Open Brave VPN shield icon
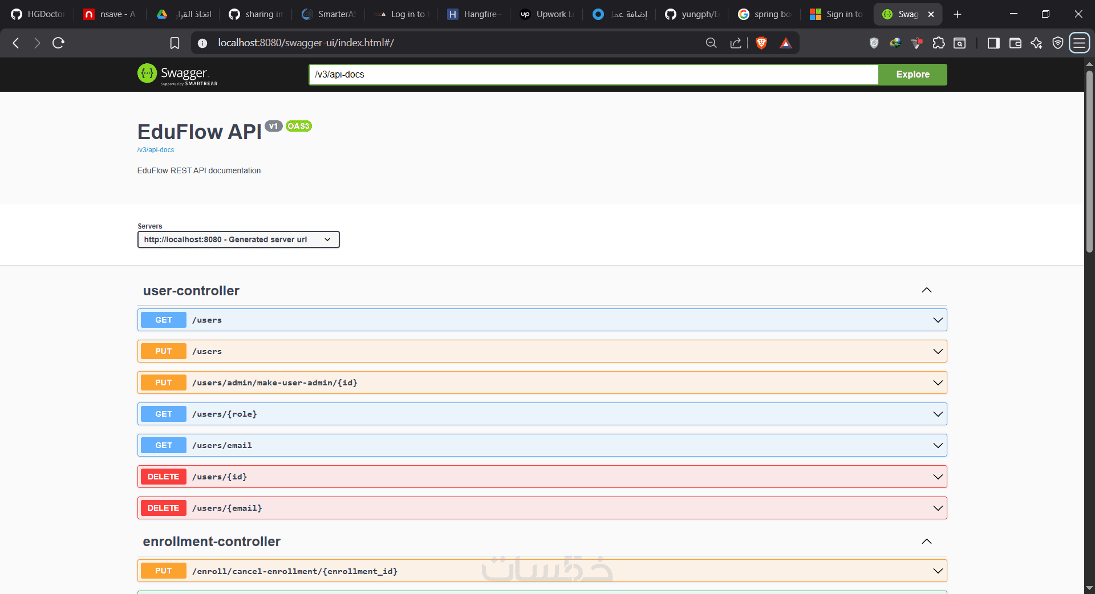Image resolution: width=1095 pixels, height=594 pixels. (x=1058, y=43)
